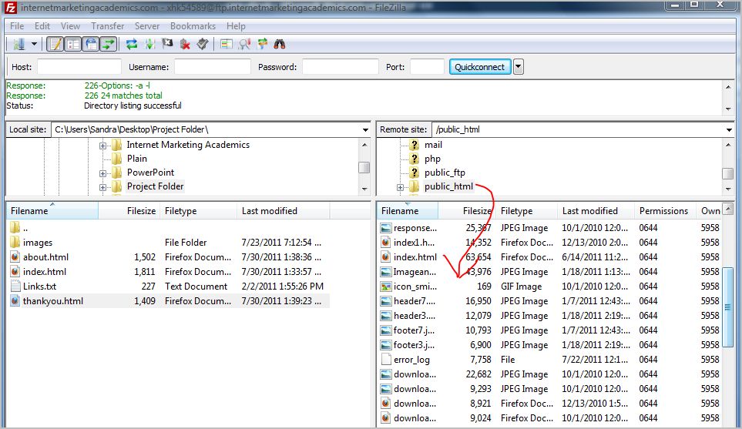Open the directory listing filters icon
This screenshot has height=429, width=742.
[x=227, y=44]
